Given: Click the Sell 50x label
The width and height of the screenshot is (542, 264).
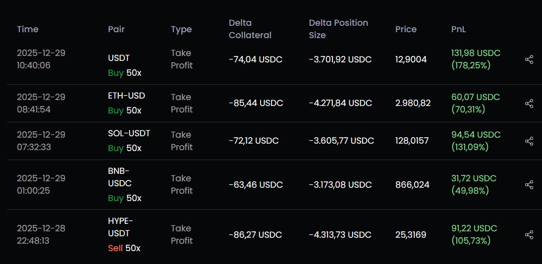Looking at the screenshot, I should pyautogui.click(x=124, y=248).
